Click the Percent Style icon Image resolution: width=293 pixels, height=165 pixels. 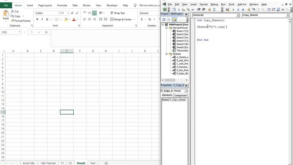pos(150,19)
